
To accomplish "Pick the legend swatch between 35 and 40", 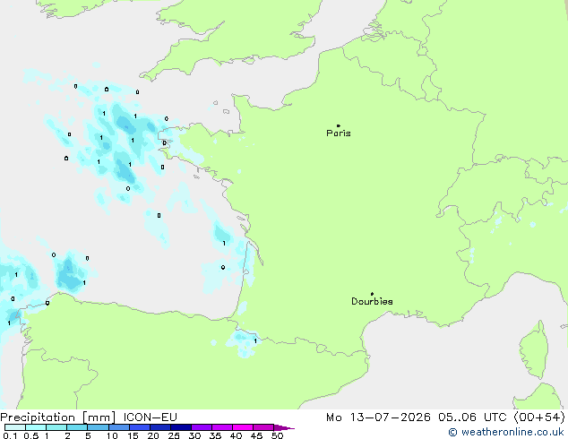I will point(221,427).
